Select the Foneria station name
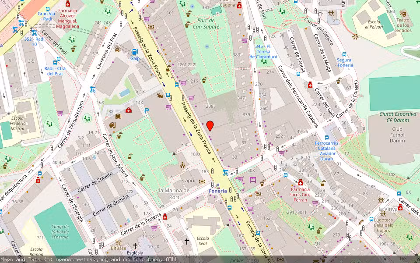The image size is (420, 263). click(218, 191)
